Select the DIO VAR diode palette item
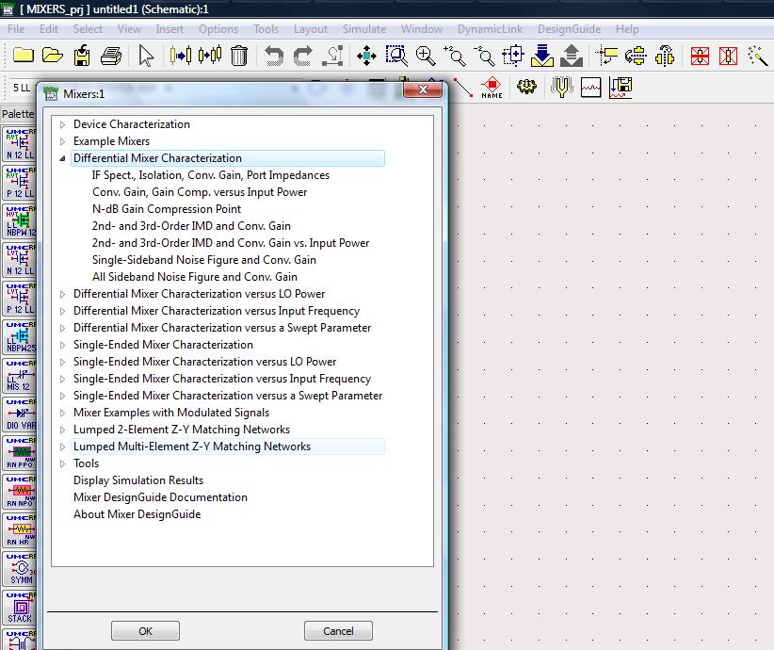This screenshot has height=650, width=774. pos(19,414)
